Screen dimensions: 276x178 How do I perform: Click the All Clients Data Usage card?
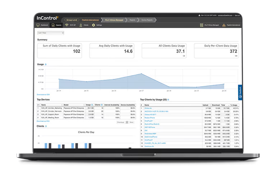coord(164,51)
